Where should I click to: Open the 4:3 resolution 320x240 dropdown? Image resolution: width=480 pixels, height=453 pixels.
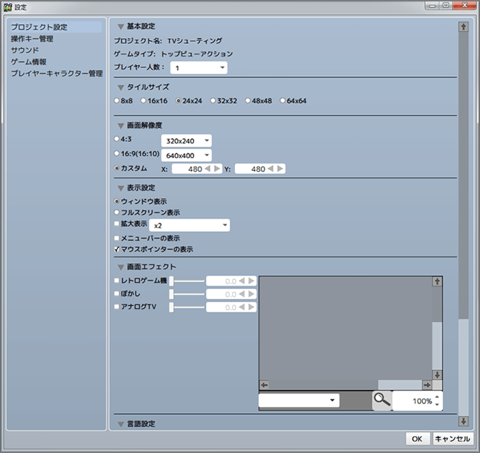(x=187, y=141)
